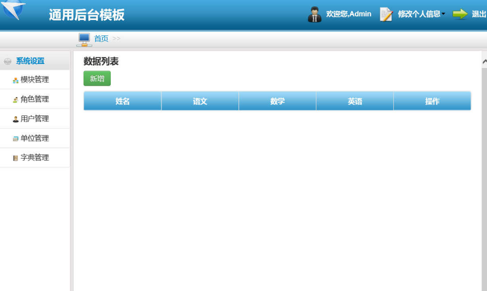
Task: Click the 首页 breadcrumb link
Action: tap(101, 39)
